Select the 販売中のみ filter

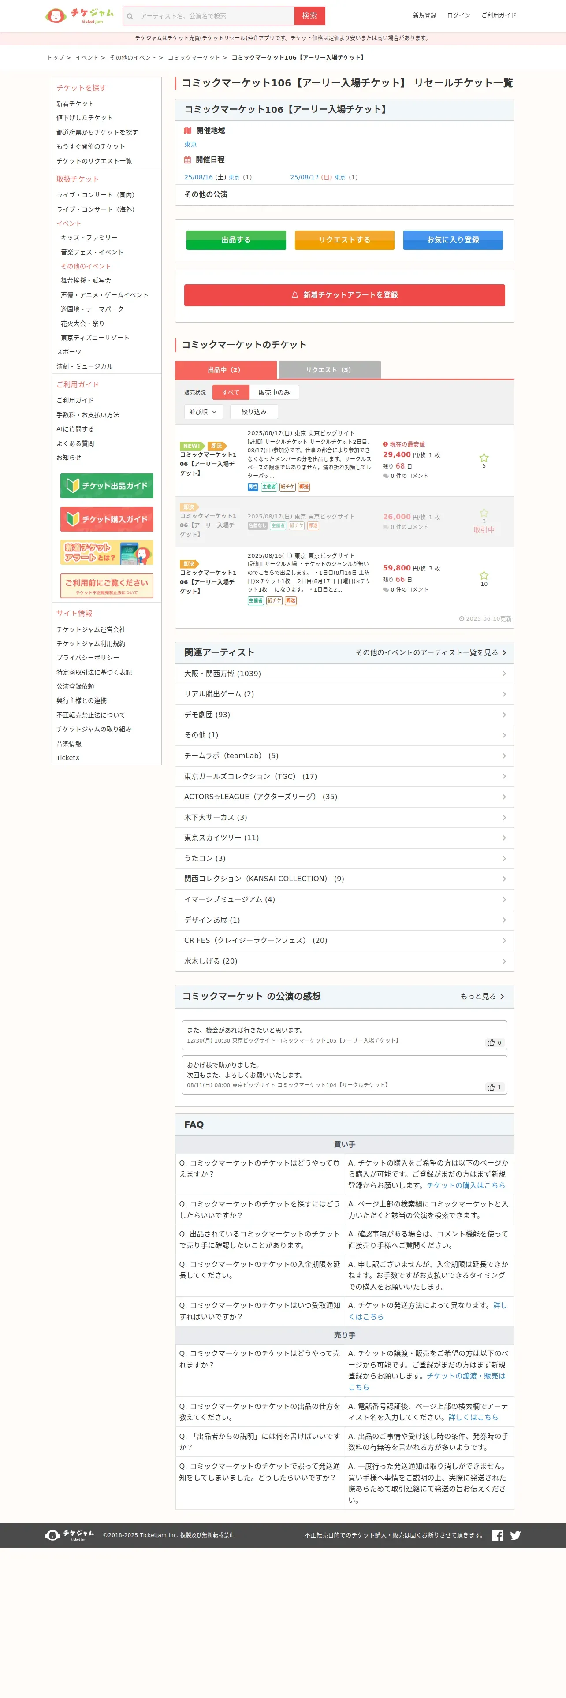[274, 393]
